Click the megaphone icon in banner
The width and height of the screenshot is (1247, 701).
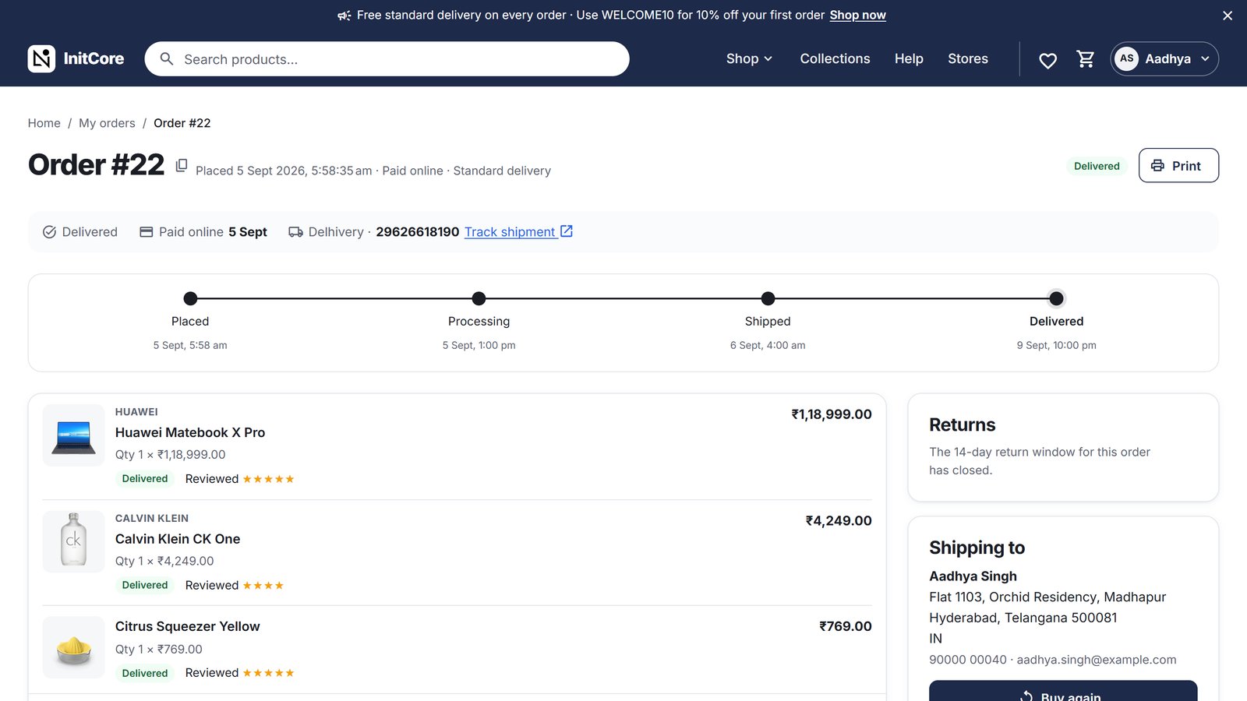(344, 16)
